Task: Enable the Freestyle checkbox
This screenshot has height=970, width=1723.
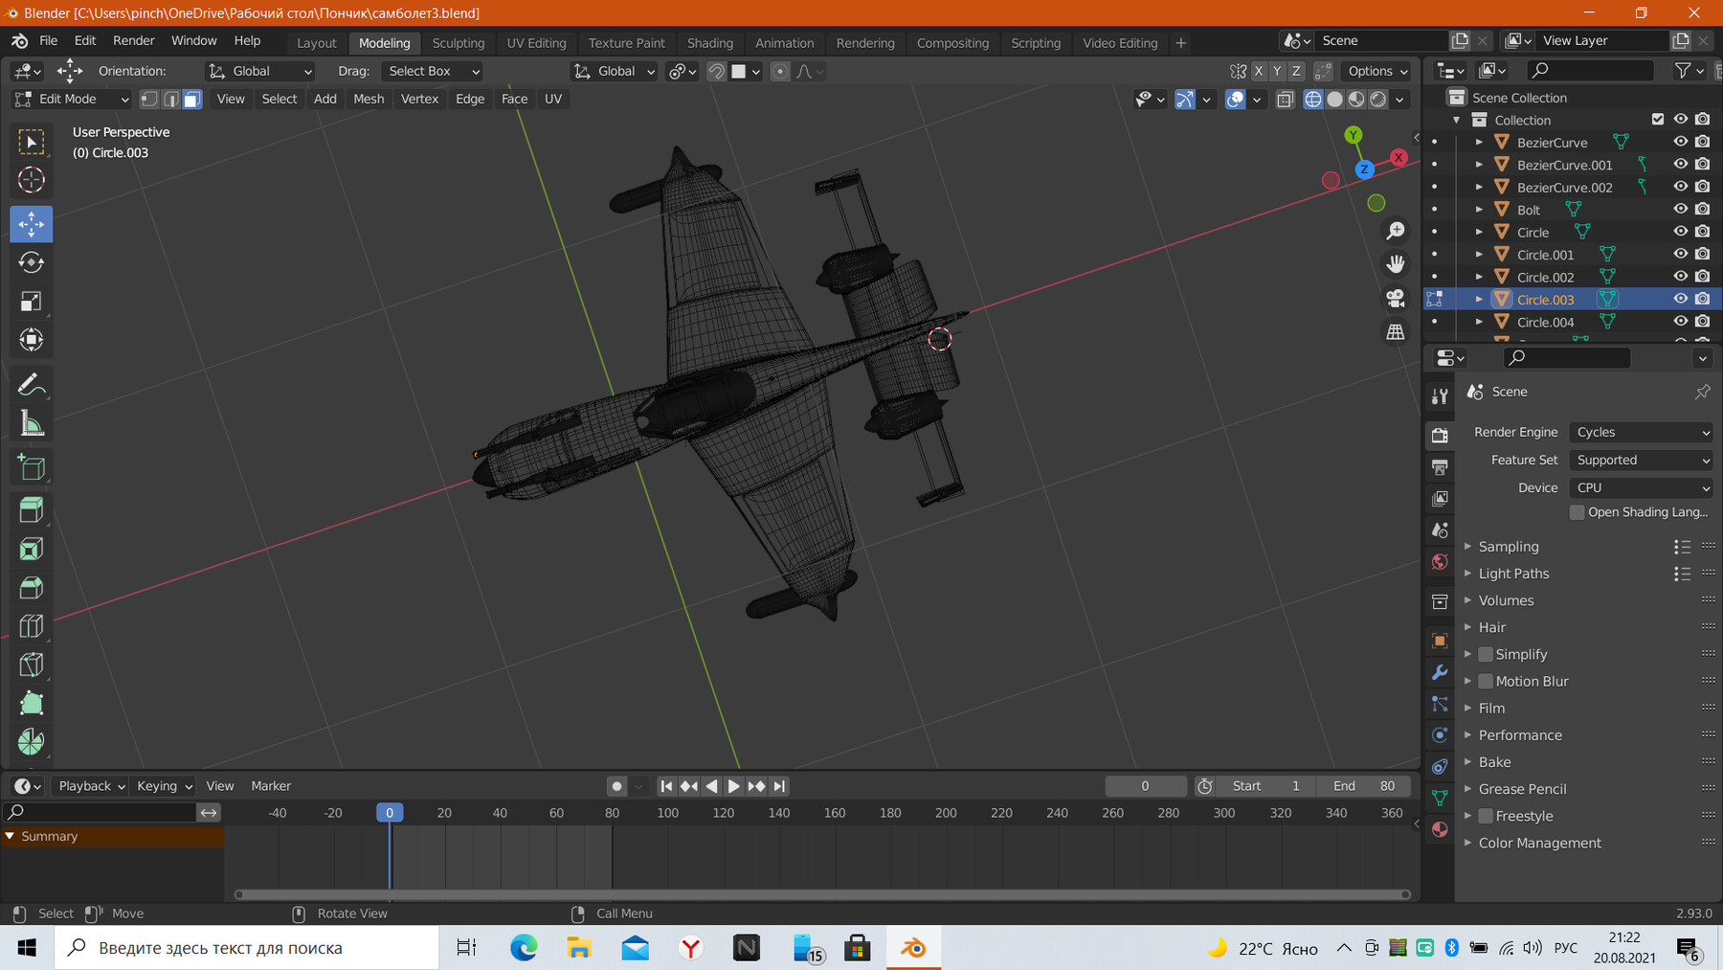Action: tap(1486, 816)
